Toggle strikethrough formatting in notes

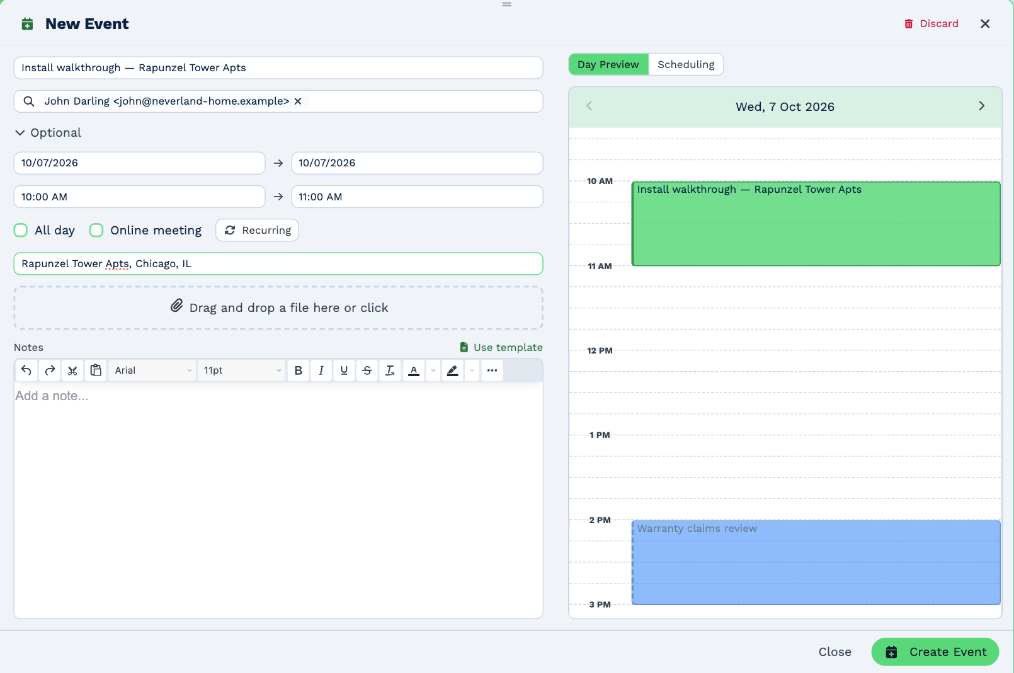pos(367,371)
